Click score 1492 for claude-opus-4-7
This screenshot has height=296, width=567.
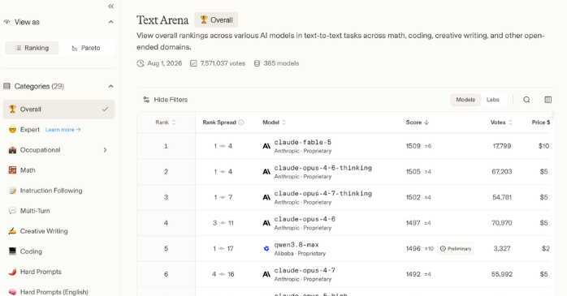(x=413, y=274)
